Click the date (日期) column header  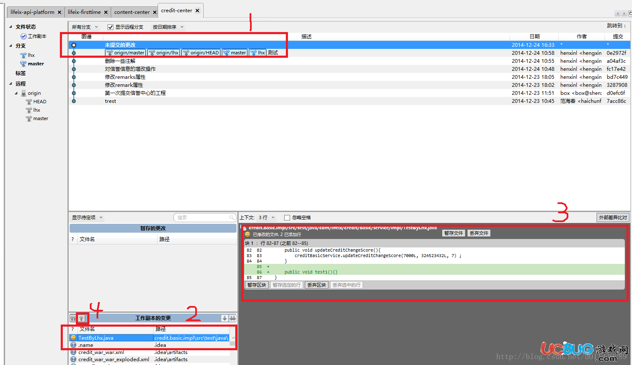pyautogui.click(x=534, y=37)
